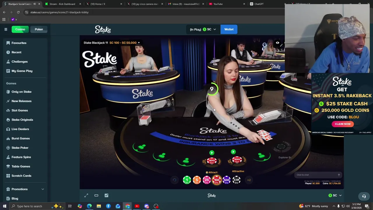373x210 pixels.
Task: Switch to the Poker tab
Action: (39, 29)
